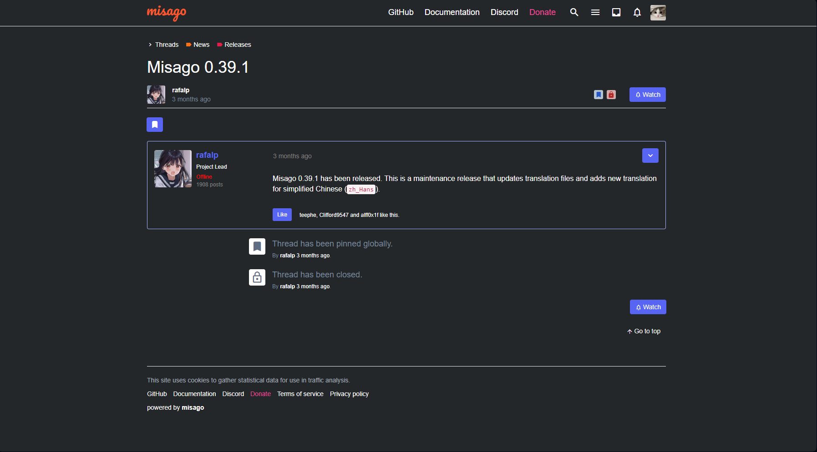Image resolution: width=817 pixels, height=452 pixels.
Task: Open rafalp's large avatar in the post
Action: pyautogui.click(x=173, y=169)
